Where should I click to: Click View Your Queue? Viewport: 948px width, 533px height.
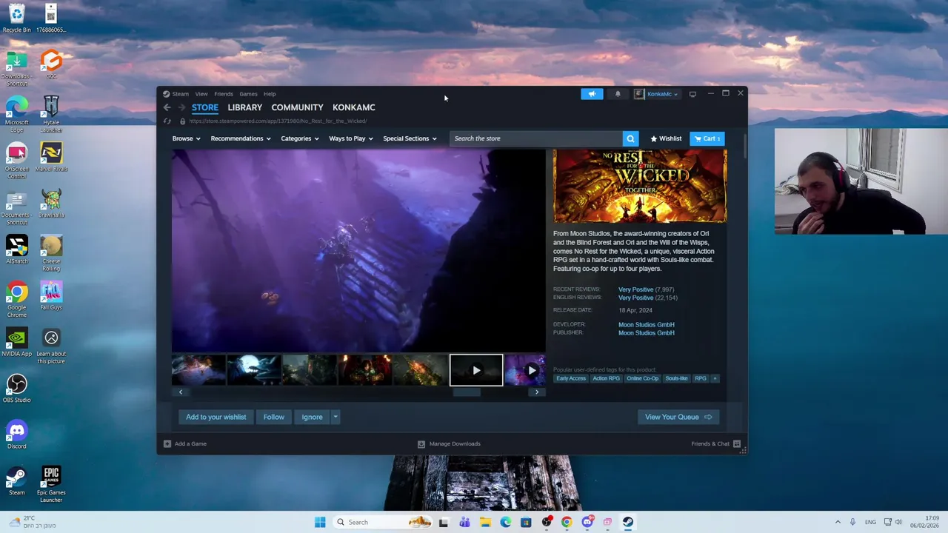pos(678,417)
